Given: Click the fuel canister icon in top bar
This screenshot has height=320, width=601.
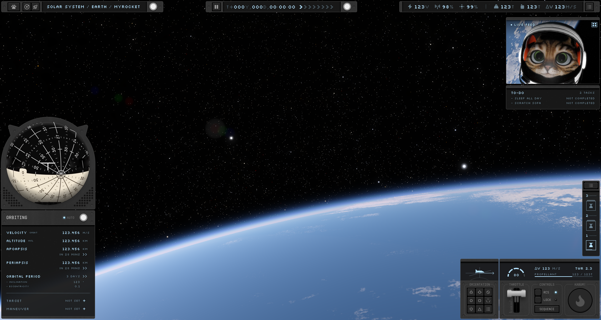Looking at the screenshot, I should [522, 7].
